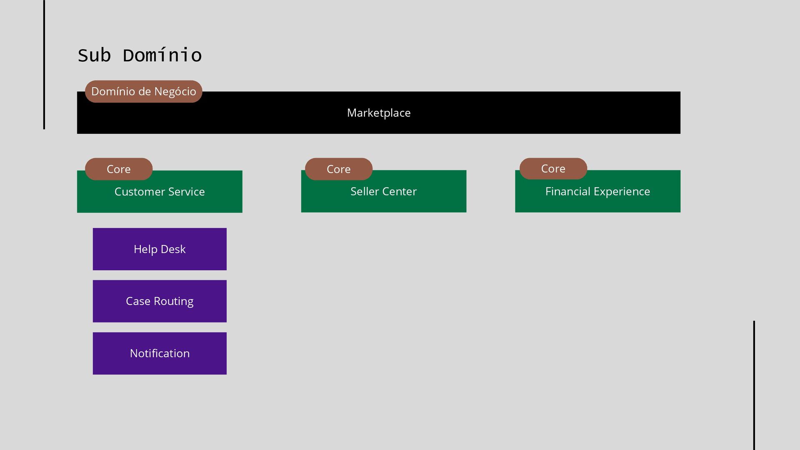Click the vertical black line at bottom right

[x=754, y=385]
